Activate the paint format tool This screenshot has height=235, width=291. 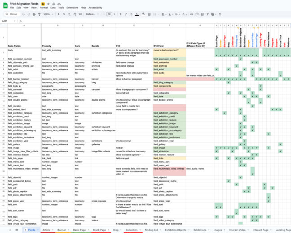click(x=40, y=14)
